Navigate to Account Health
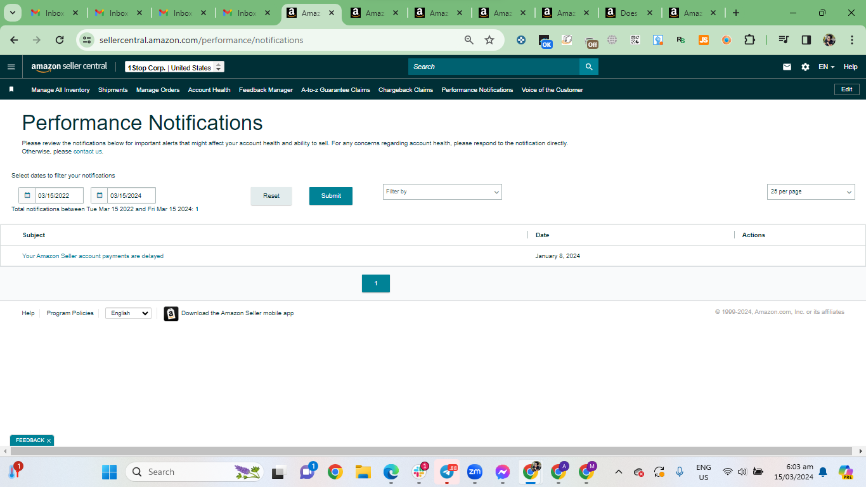The height and width of the screenshot is (487, 866). tap(209, 90)
